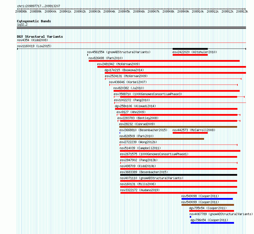Click the nsv4354 (Kidd2008) variant label
254x234 pixels.
33,40
